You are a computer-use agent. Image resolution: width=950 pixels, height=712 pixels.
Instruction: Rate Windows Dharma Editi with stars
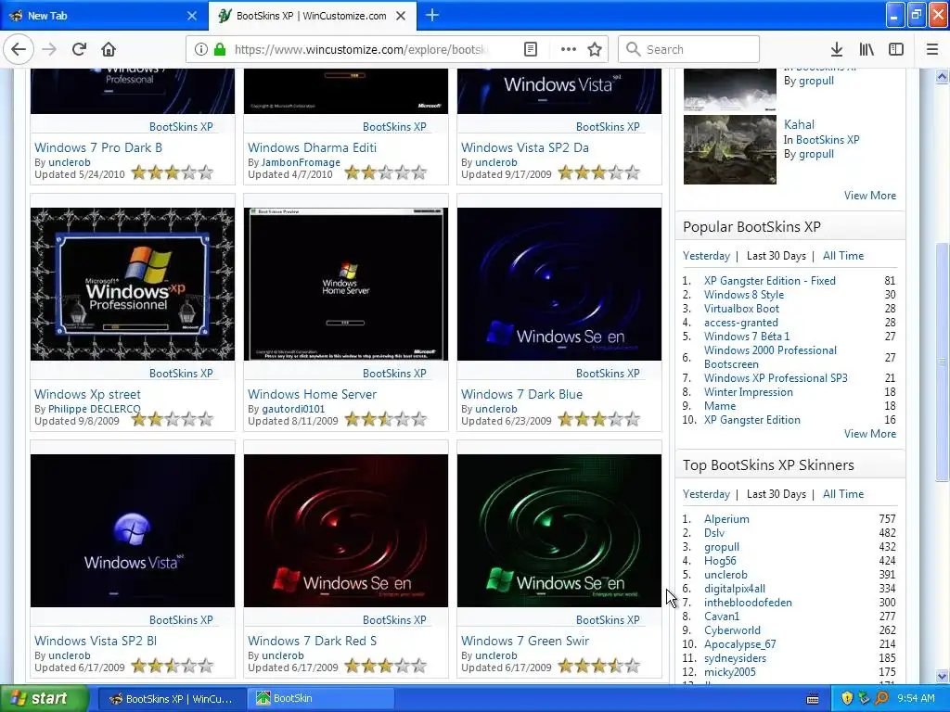click(x=386, y=173)
